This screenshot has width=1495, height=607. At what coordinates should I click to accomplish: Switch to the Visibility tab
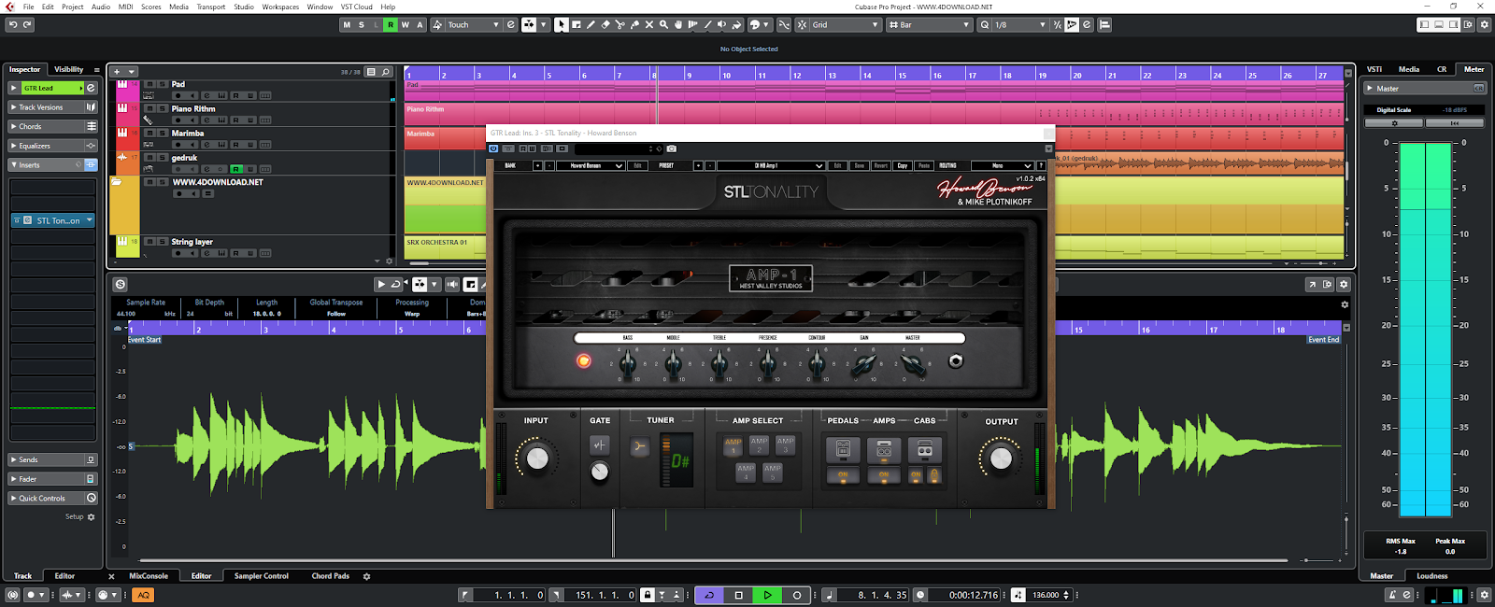[x=68, y=69]
